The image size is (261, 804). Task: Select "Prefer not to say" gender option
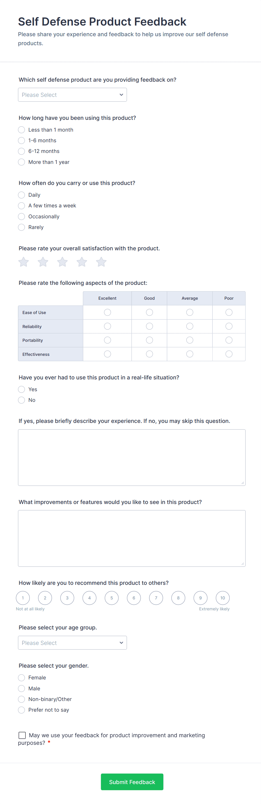(x=22, y=710)
